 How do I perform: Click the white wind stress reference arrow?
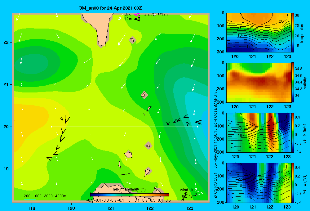point(190,193)
